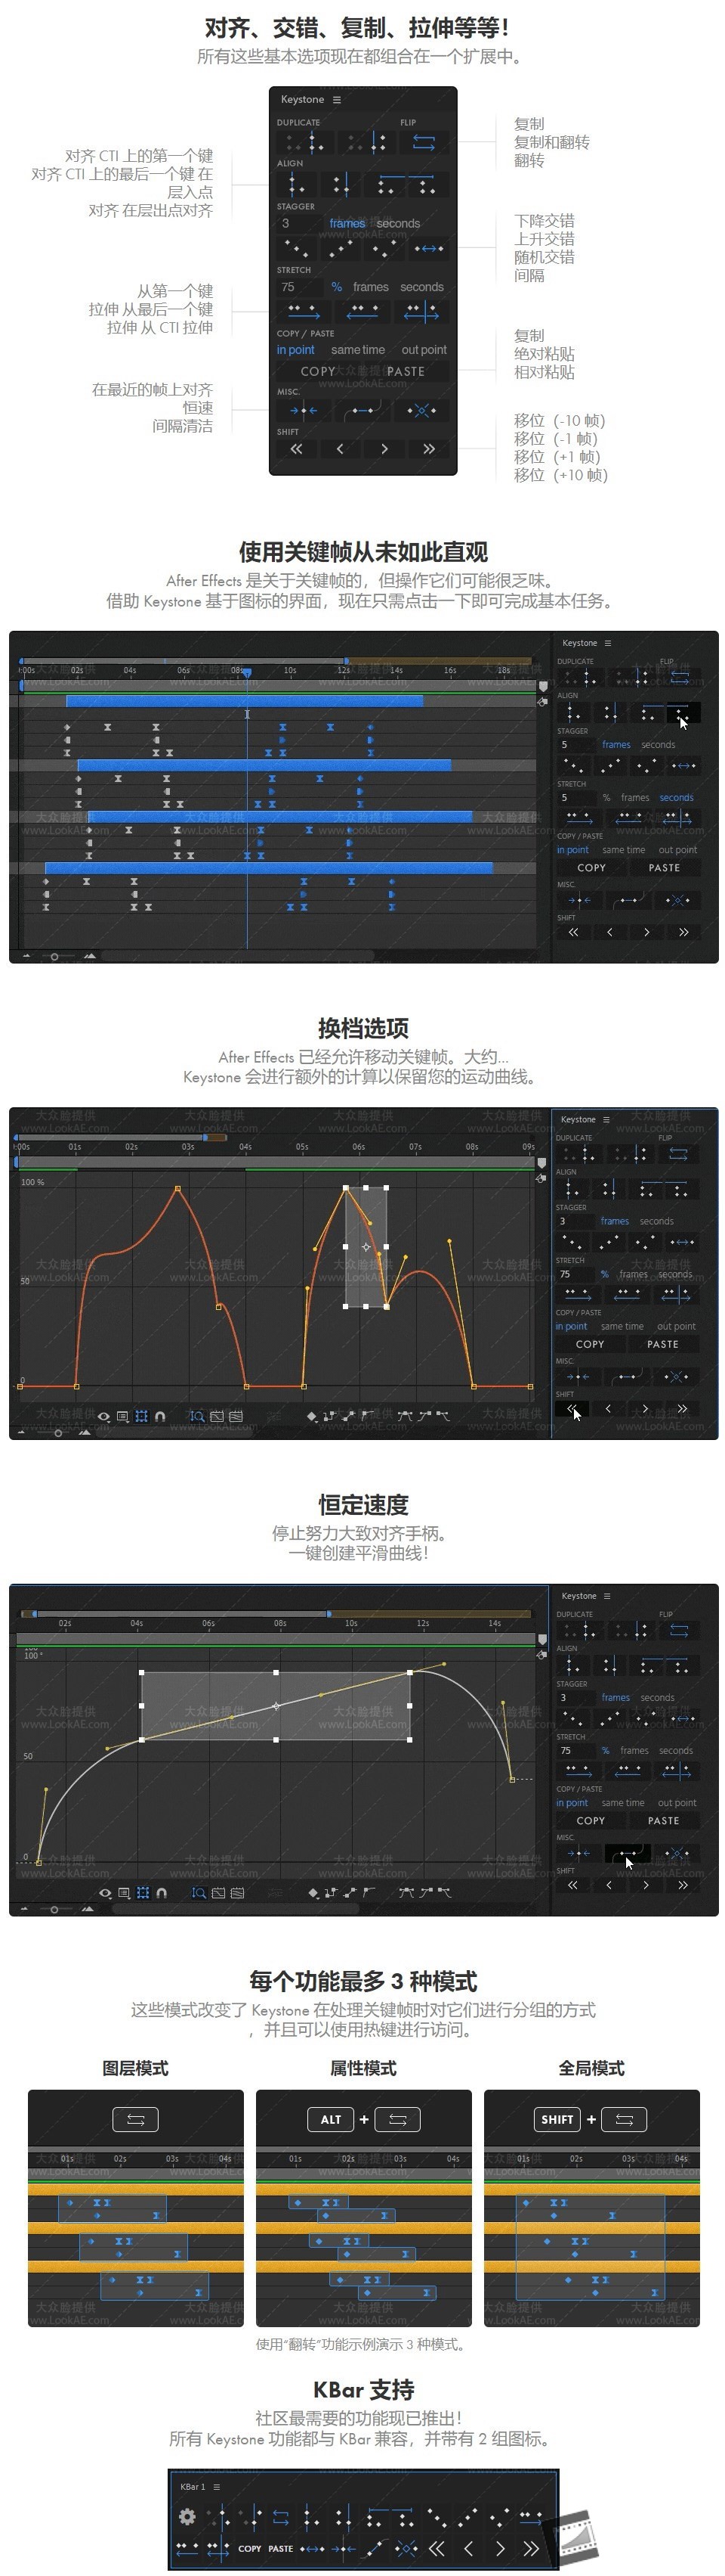Click the Stretch value field showing 75
725x2576 pixels.
pyautogui.click(x=298, y=287)
